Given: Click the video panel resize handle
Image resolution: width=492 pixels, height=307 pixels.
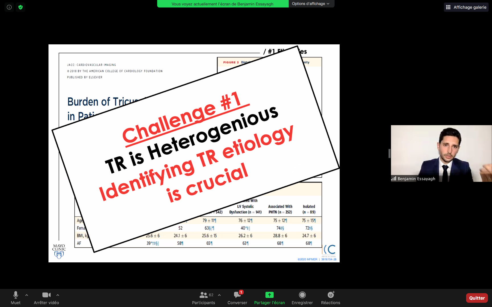Looking at the screenshot, I should 389,153.
